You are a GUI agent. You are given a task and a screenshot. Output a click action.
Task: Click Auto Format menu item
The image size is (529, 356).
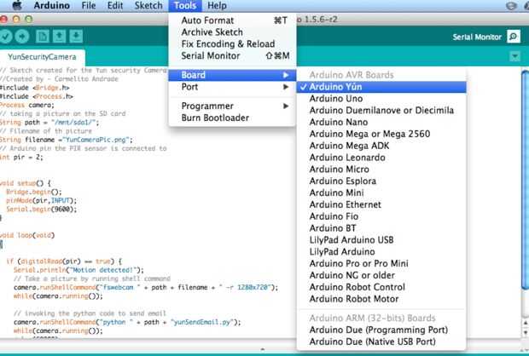pyautogui.click(x=232, y=20)
